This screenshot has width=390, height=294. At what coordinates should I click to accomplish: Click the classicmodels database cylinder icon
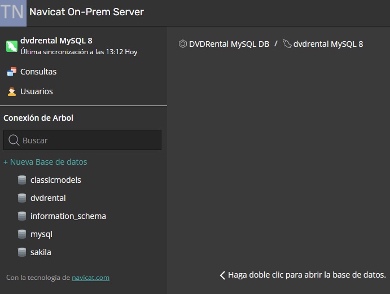pos(22,180)
